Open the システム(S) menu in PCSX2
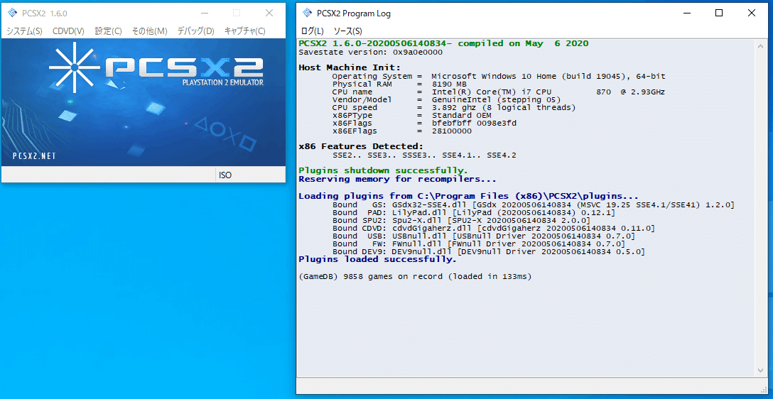The image size is (773, 399). point(24,31)
